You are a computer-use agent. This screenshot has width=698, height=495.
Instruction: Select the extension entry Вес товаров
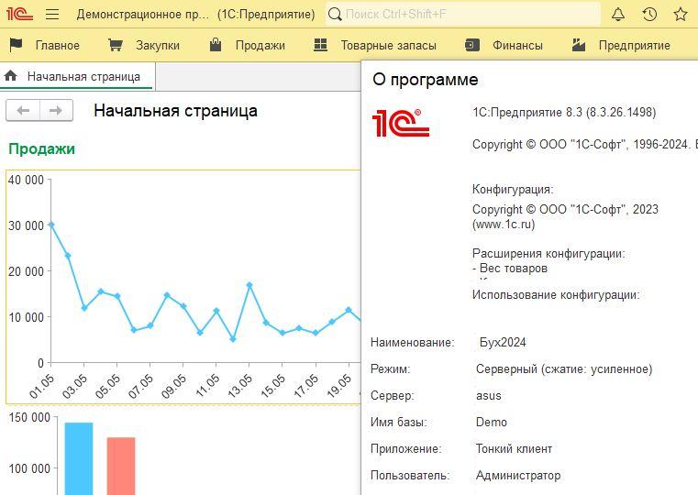click(514, 269)
